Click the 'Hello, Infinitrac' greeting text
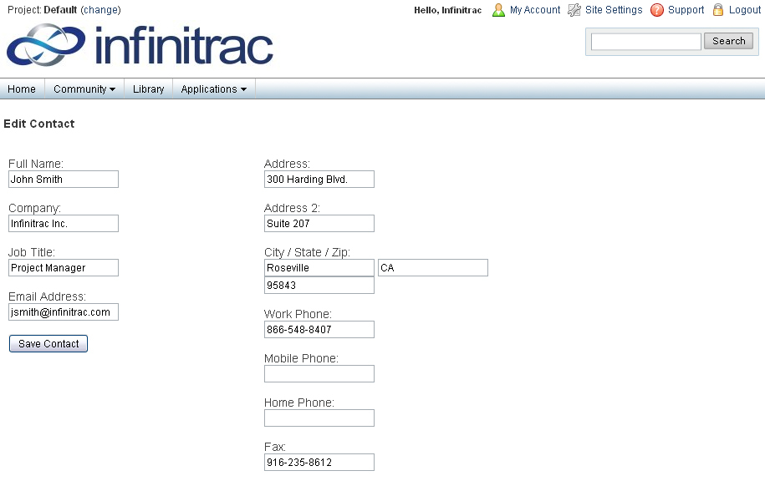Screen dimensions: 765x481 pyautogui.click(x=447, y=10)
